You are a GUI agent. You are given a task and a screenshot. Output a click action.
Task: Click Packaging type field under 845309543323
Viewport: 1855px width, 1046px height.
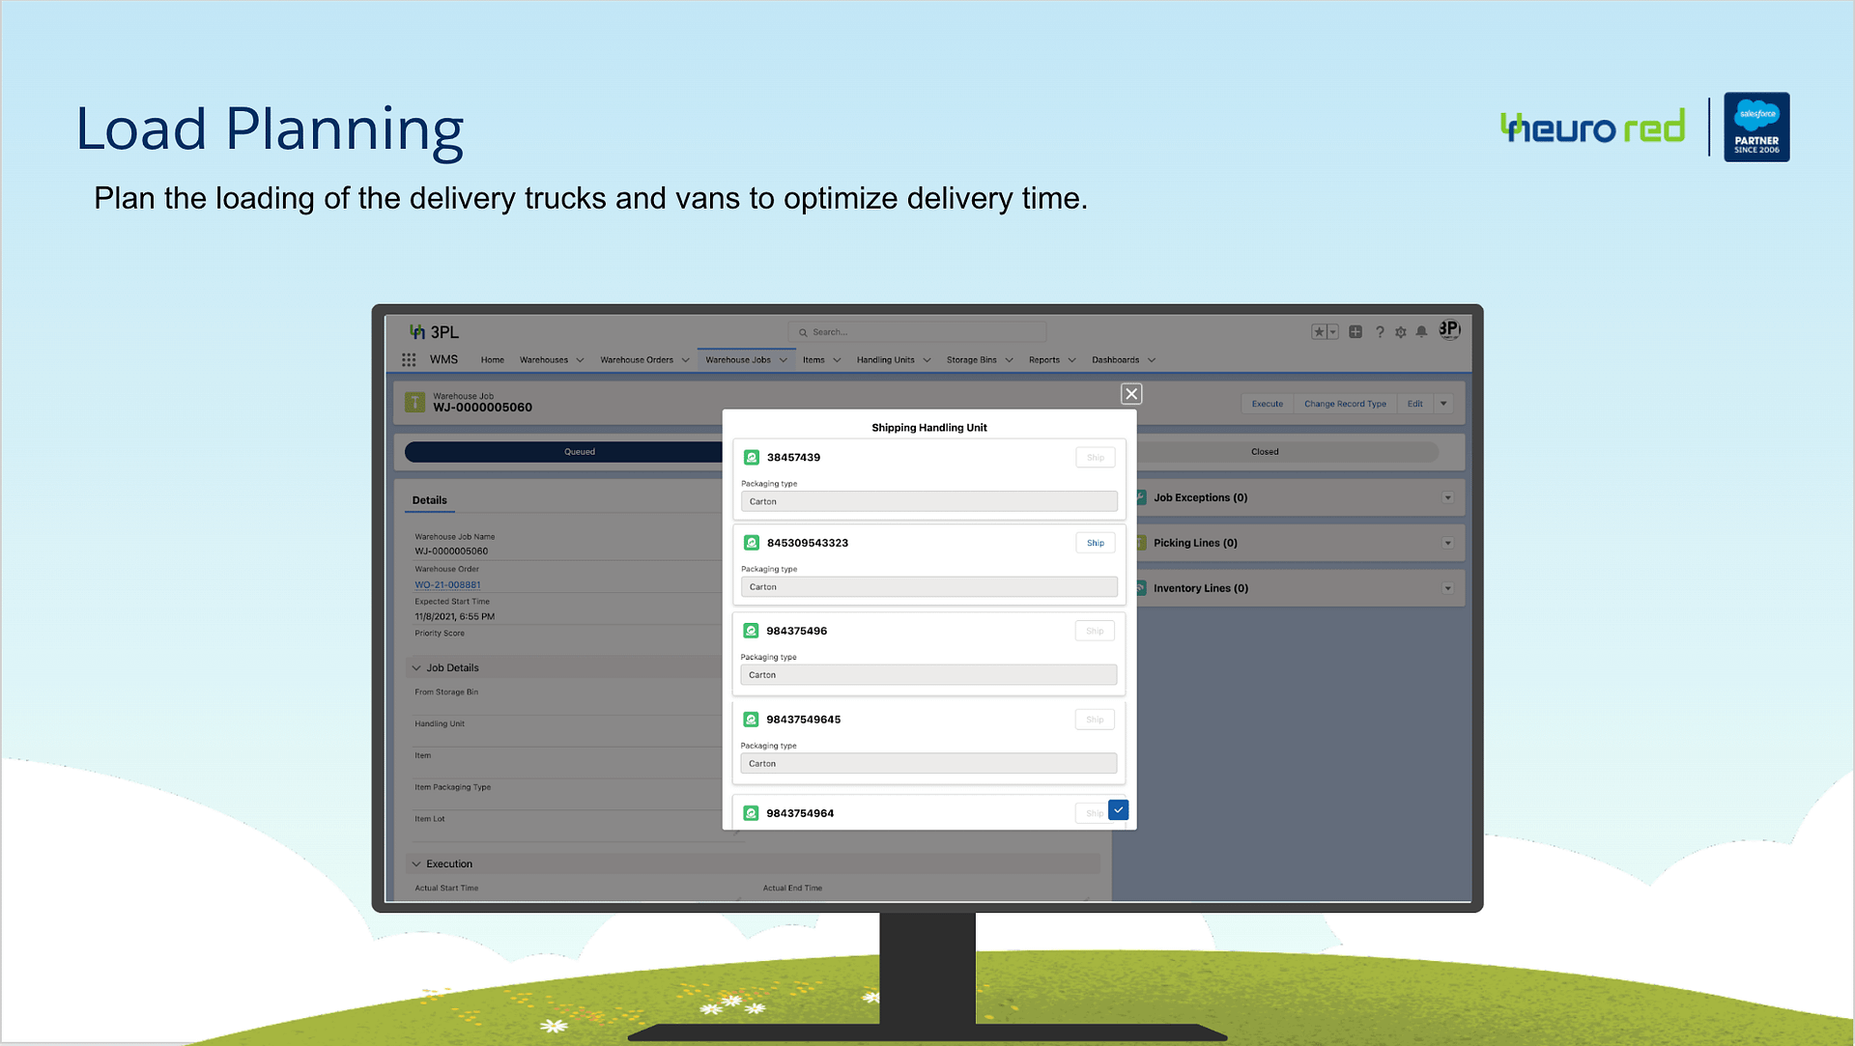(x=929, y=586)
